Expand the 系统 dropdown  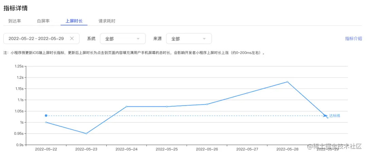[x=123, y=39]
